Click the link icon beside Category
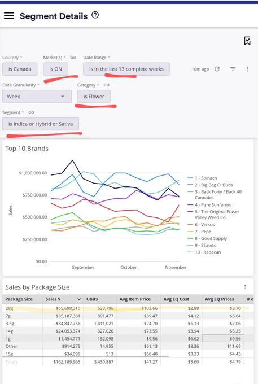The width and height of the screenshot is (258, 384). click(106, 85)
